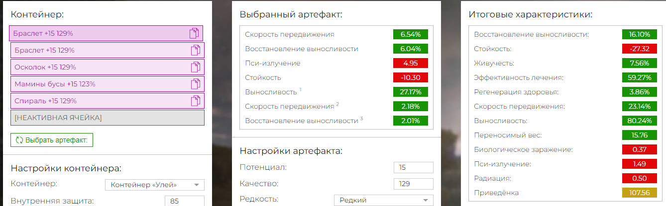The width and height of the screenshot is (666, 206).
Task: Open the Редкость dropdown showing Редкий
Action: click(383, 200)
